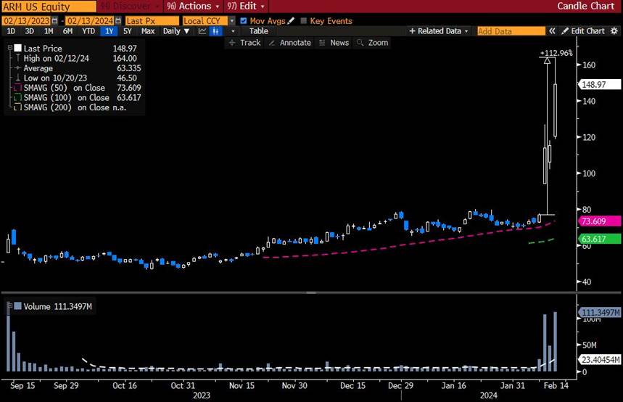Click the 'Low on 10/20/23' legend text
This screenshot has width=623, height=402.
(55, 78)
